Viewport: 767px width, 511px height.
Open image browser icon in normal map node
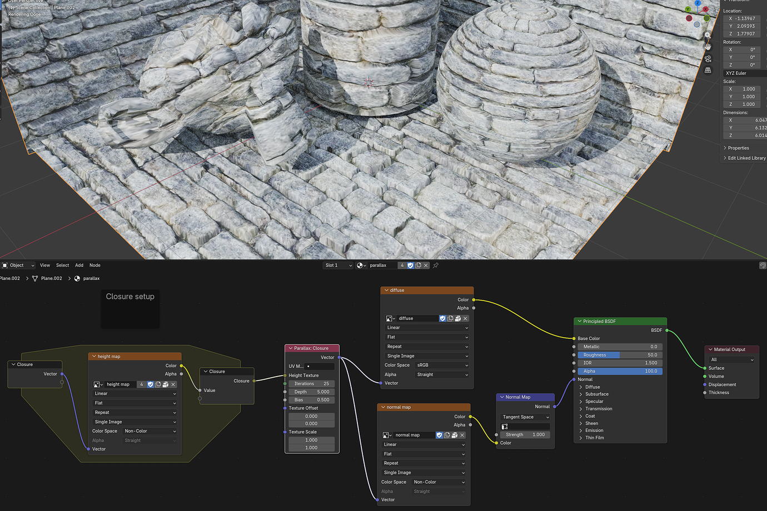pos(387,435)
